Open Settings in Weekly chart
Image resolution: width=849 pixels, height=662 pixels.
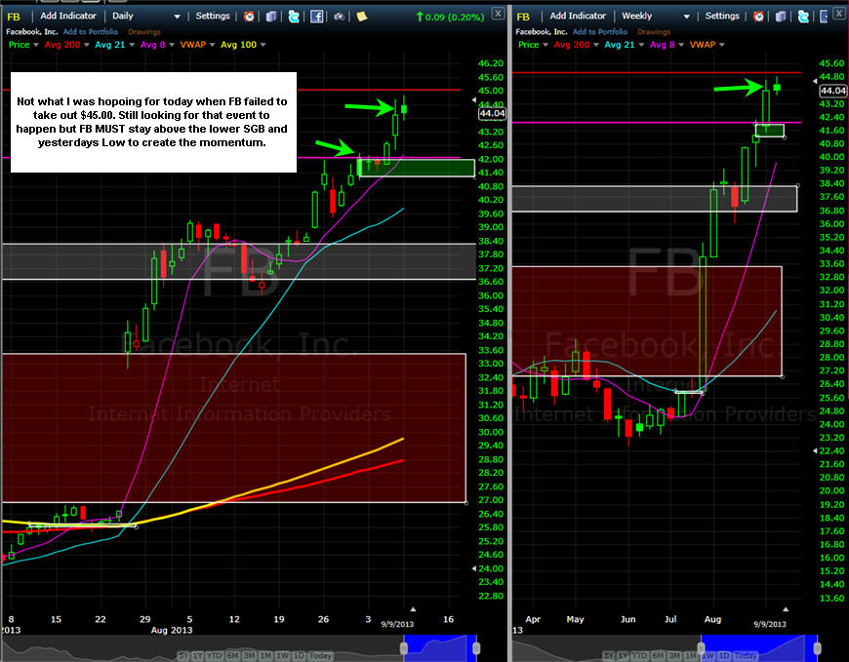pos(722,16)
